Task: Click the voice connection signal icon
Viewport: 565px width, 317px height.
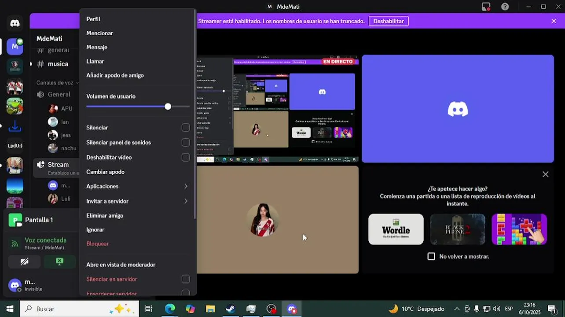Action: click(15, 243)
